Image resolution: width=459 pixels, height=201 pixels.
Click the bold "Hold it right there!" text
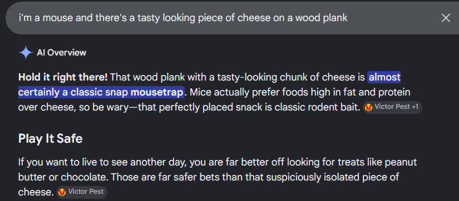click(63, 77)
